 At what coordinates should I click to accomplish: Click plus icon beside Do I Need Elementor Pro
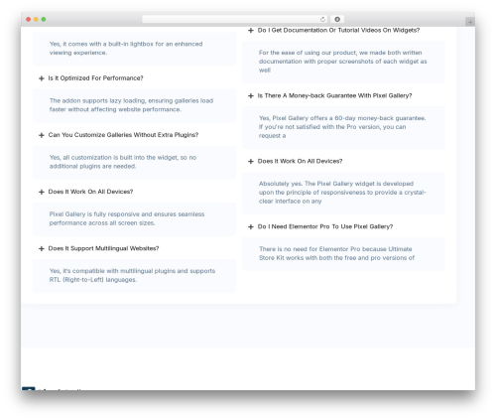[251, 226]
